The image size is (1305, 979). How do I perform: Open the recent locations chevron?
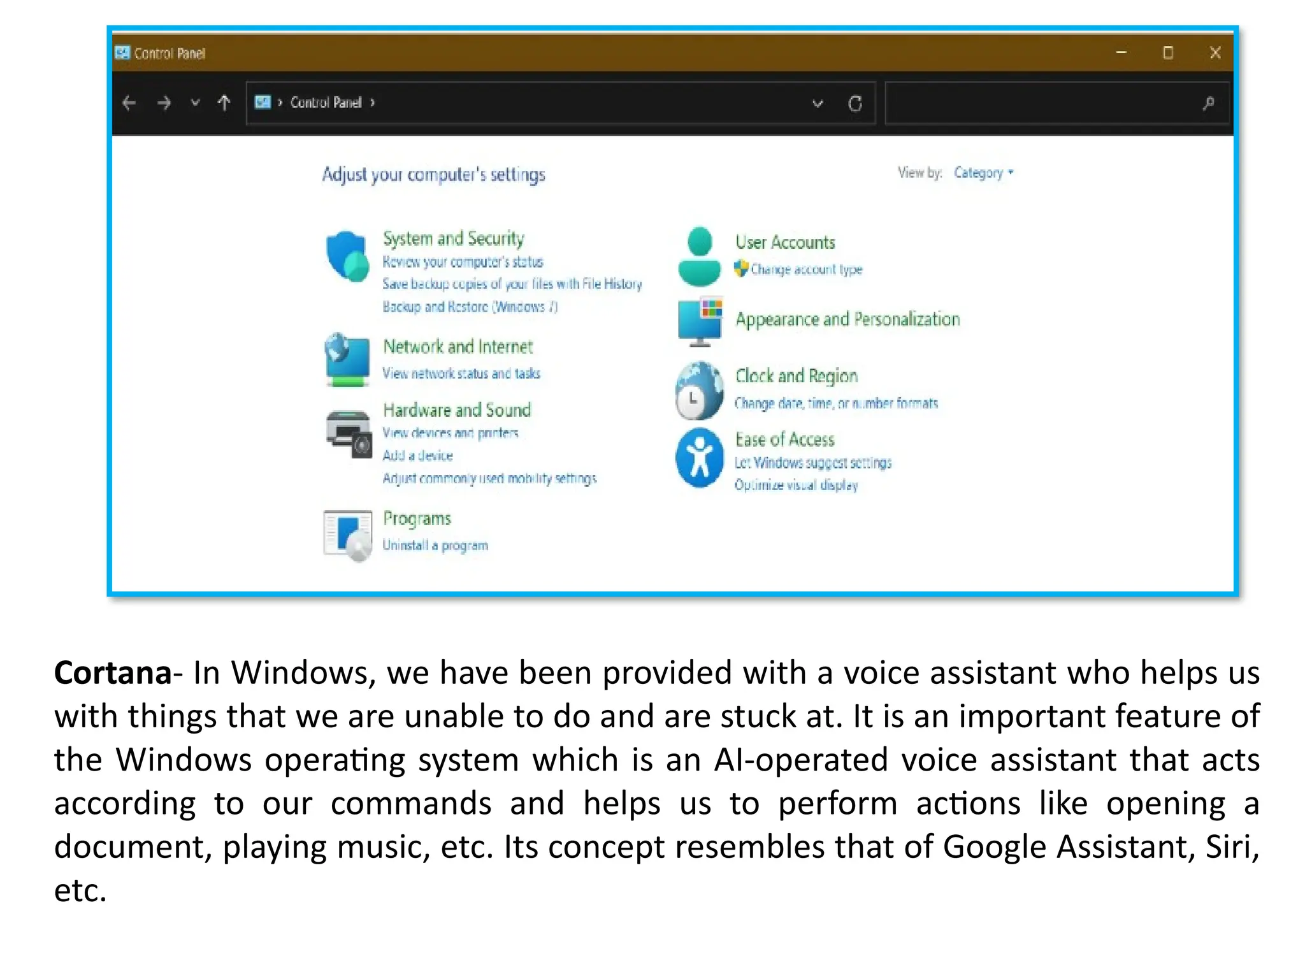tap(196, 102)
